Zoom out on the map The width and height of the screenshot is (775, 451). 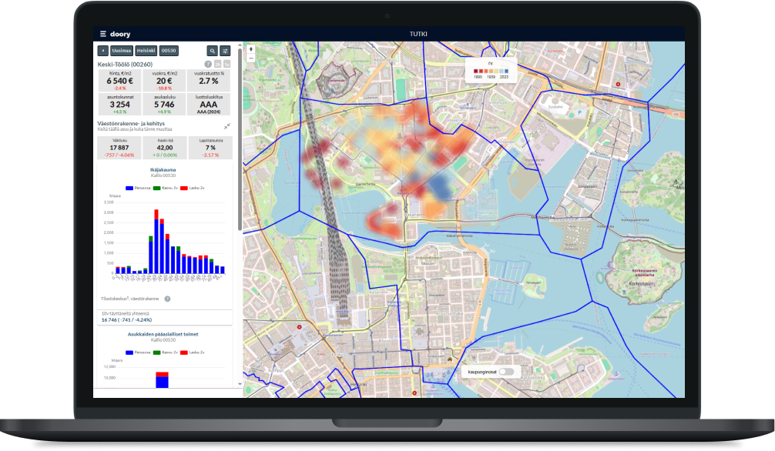click(250, 57)
